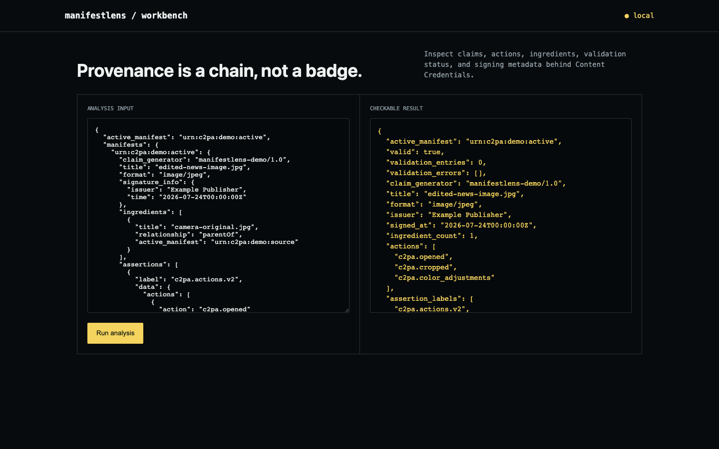Click result line "valid": true
Screen dimensions: 719x449
click(x=415, y=152)
